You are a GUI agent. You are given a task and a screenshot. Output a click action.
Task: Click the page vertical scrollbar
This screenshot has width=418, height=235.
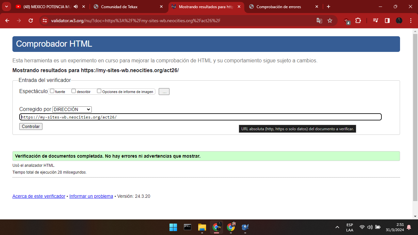point(415,117)
